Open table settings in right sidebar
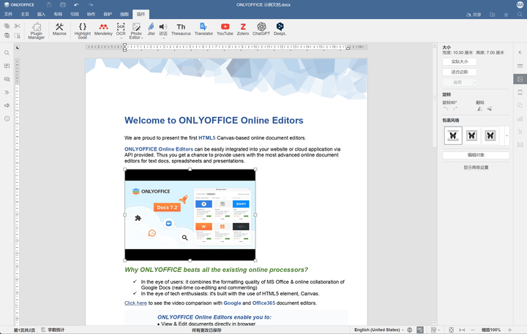The image size is (527, 334). [520, 66]
